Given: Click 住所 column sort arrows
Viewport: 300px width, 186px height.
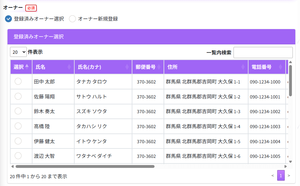Looking at the screenshot, I should [x=243, y=67].
